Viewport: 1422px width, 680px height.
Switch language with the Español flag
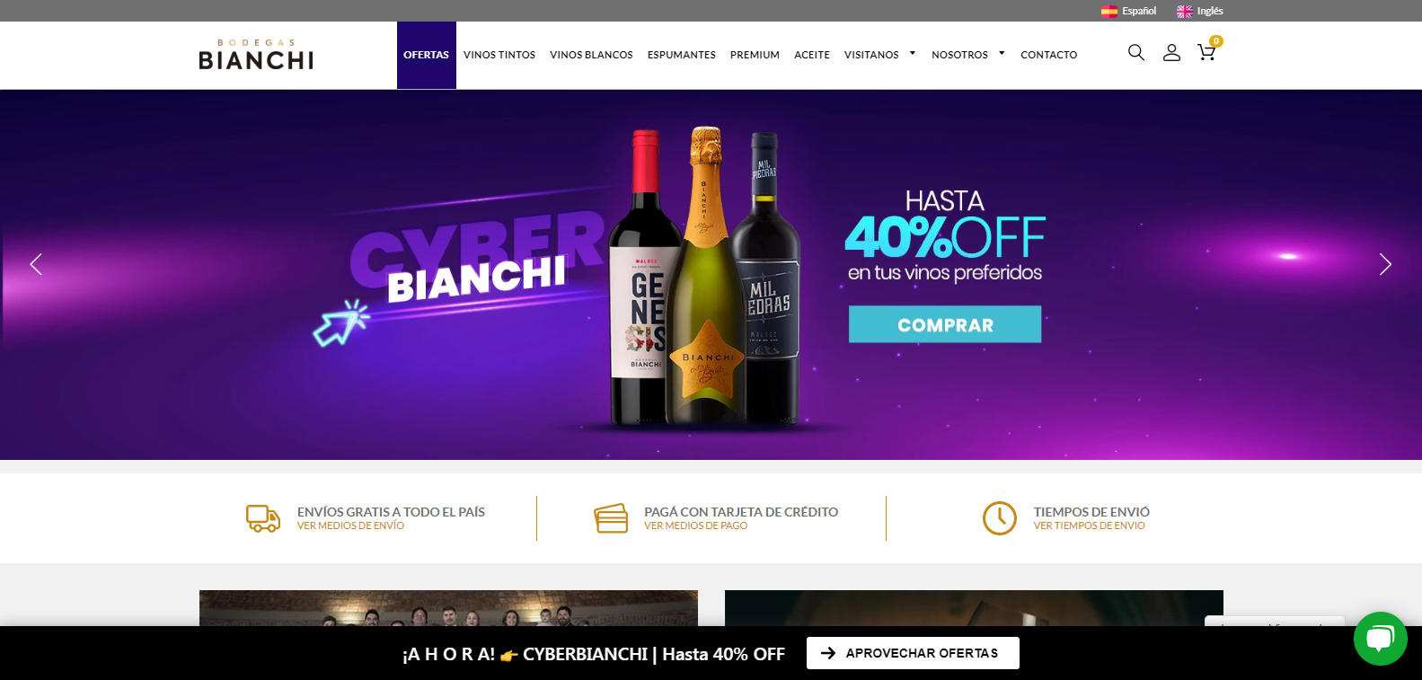1109,11
